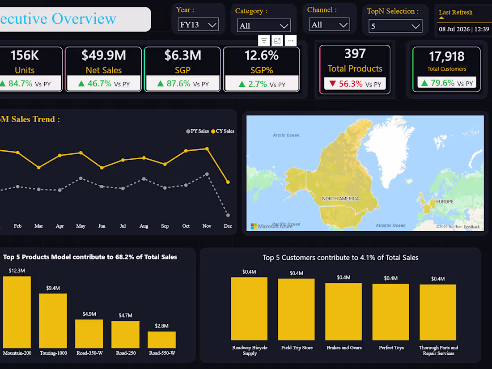
Task: Click the Atlantic Ocean map label
Action: pos(390,225)
